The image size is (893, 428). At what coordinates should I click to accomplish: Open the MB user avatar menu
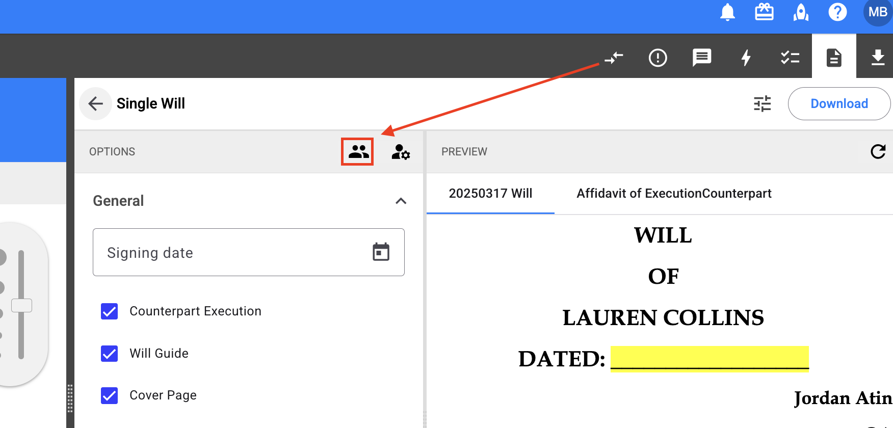[878, 12]
